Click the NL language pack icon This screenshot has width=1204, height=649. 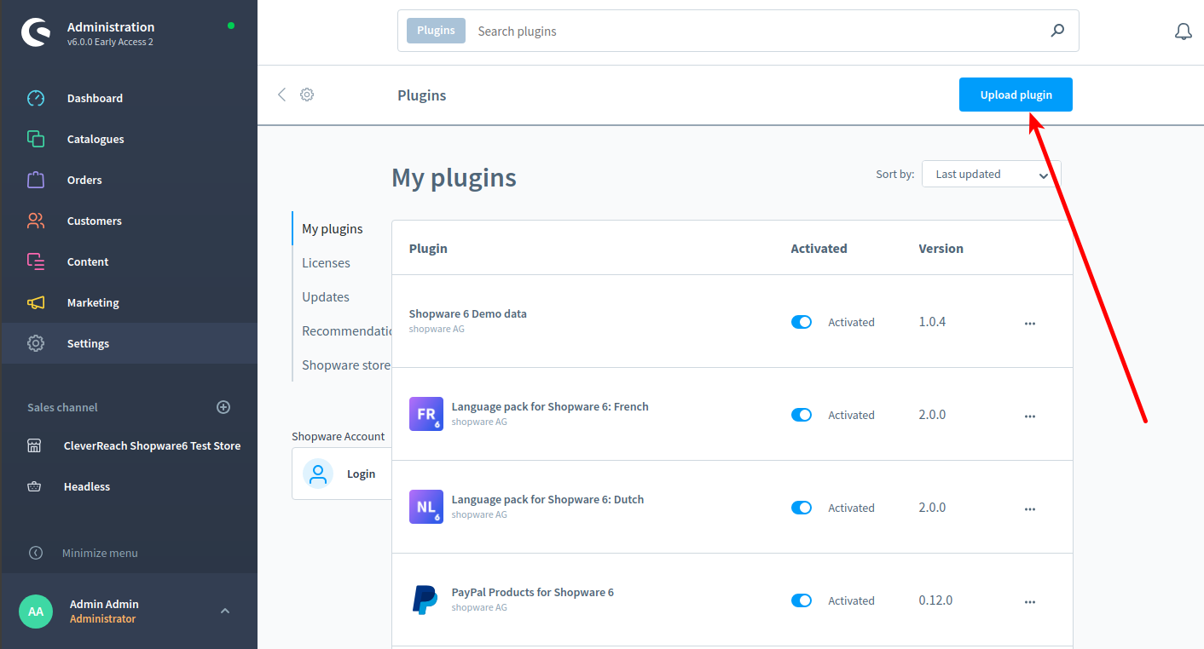tap(426, 507)
